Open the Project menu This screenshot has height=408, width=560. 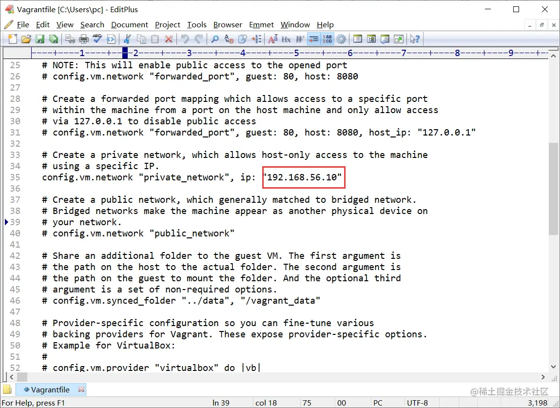(x=168, y=25)
